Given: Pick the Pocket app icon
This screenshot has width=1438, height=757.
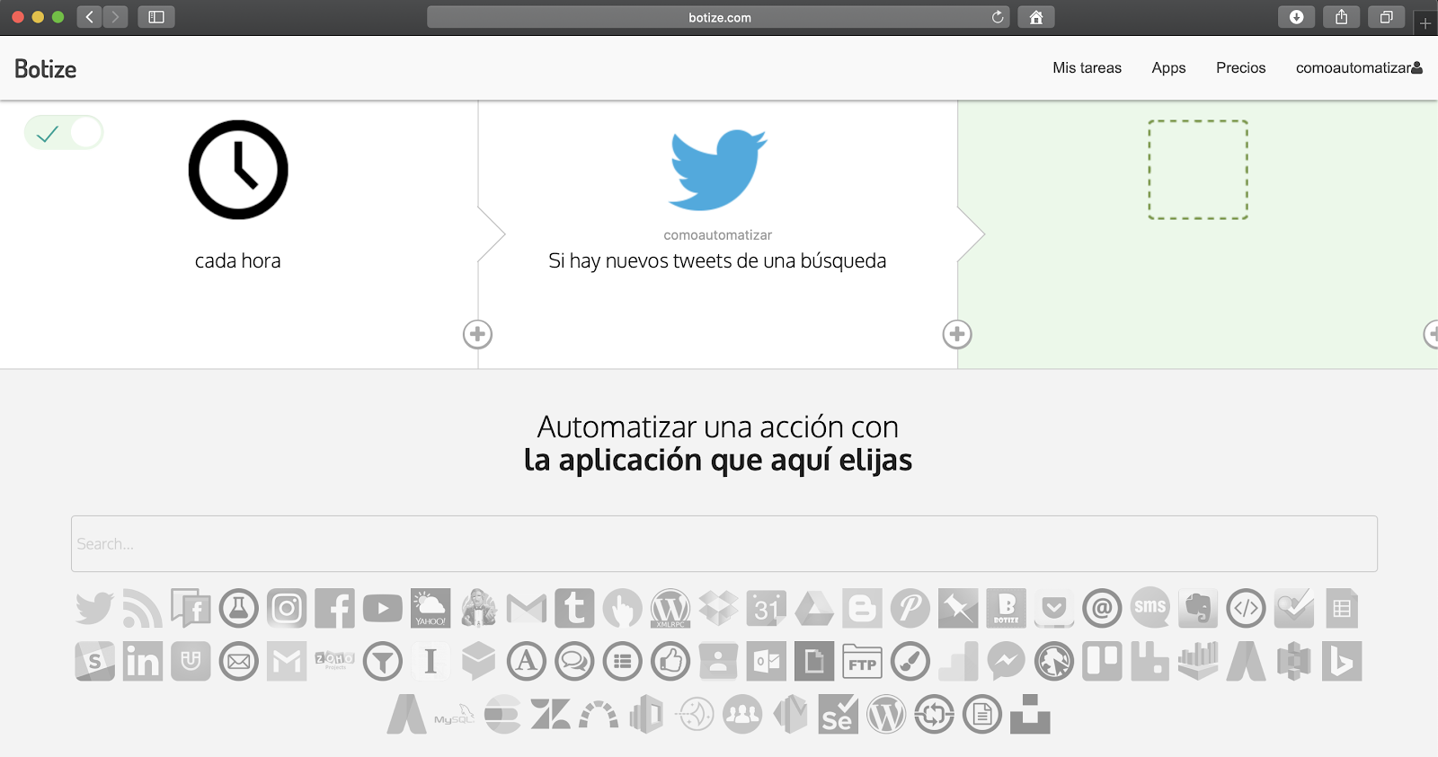Looking at the screenshot, I should 1054,608.
